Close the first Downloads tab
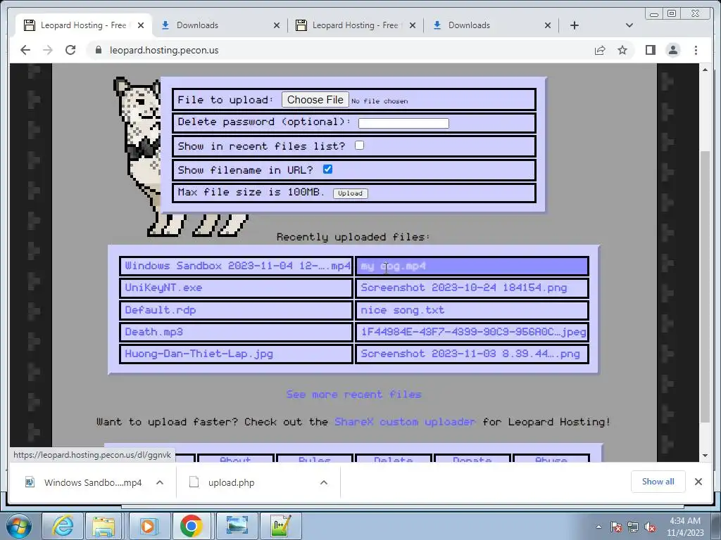The height and width of the screenshot is (540, 721). tap(276, 25)
